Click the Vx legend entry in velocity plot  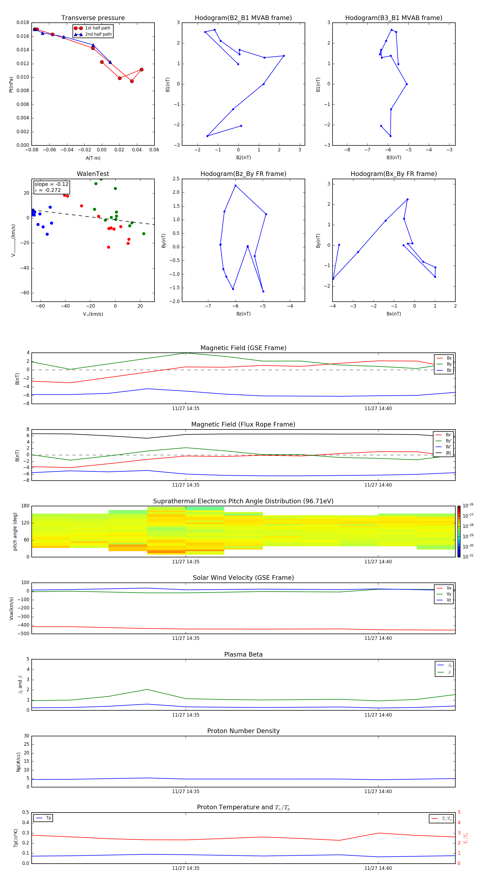coord(444,588)
